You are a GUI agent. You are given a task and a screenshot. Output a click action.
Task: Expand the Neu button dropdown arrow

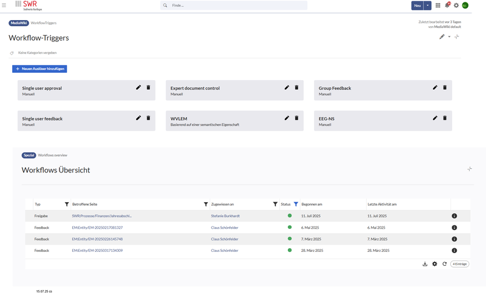pos(428,5)
